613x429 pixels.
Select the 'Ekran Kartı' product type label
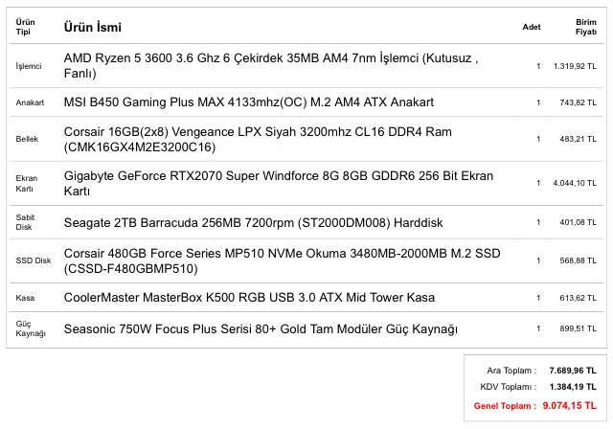(27, 183)
